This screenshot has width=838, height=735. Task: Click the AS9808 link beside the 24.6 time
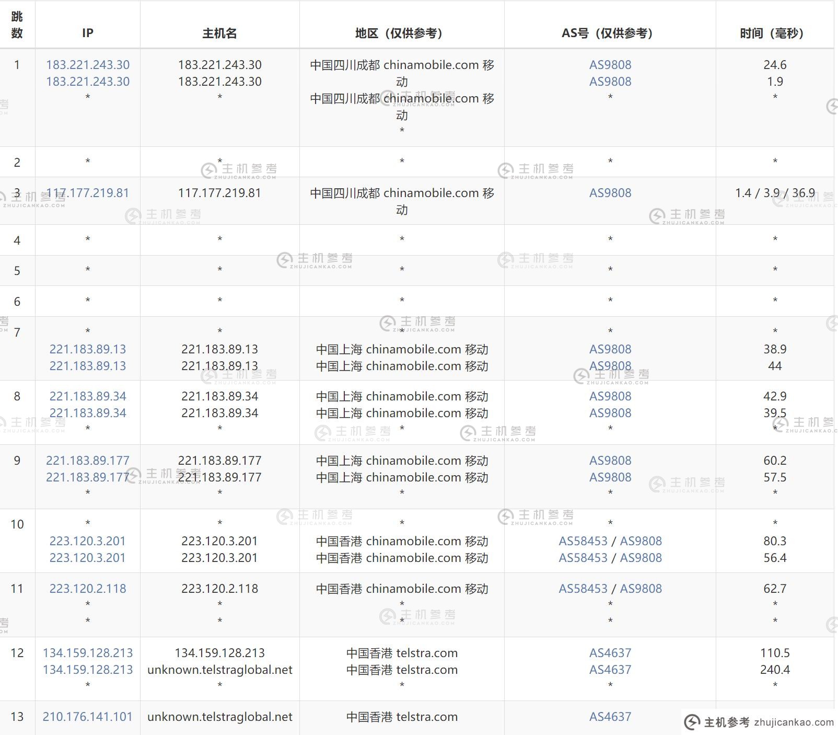[x=610, y=65]
